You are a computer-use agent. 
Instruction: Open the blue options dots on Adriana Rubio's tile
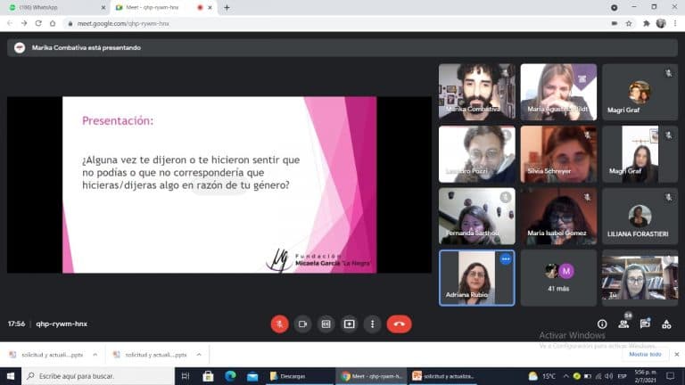[x=506, y=258]
